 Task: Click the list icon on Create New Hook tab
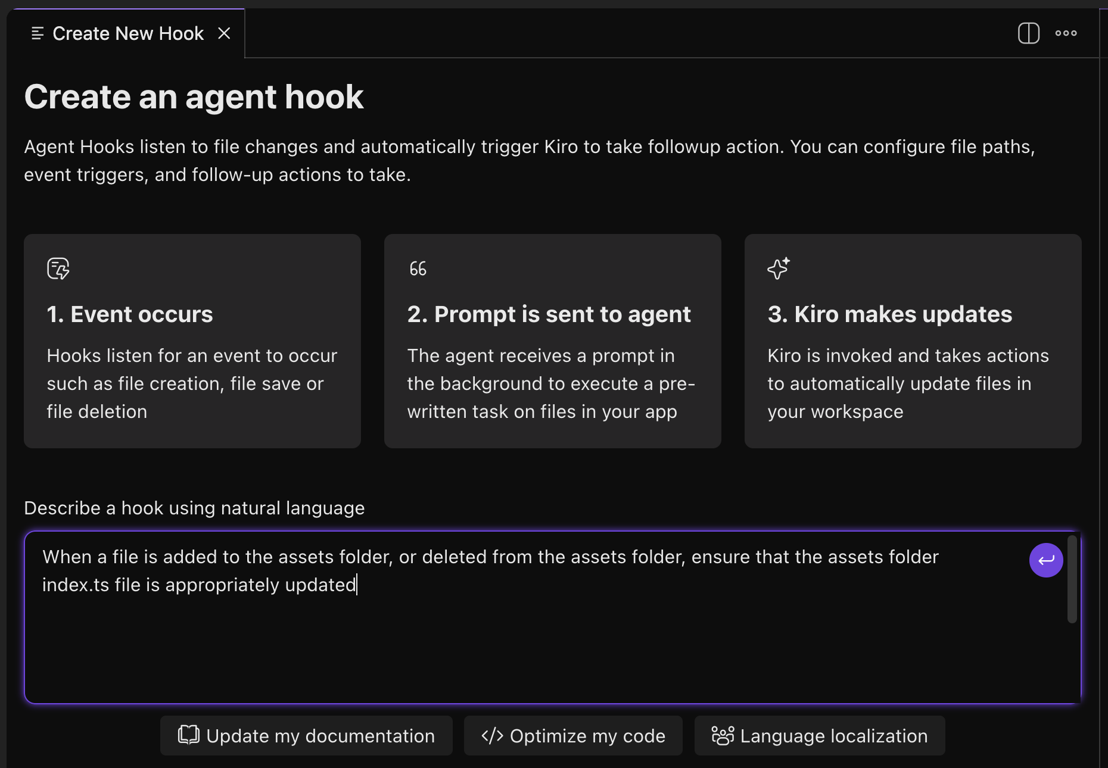click(x=38, y=33)
